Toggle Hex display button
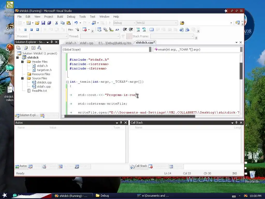The image size is (265, 199). coord(70,30)
